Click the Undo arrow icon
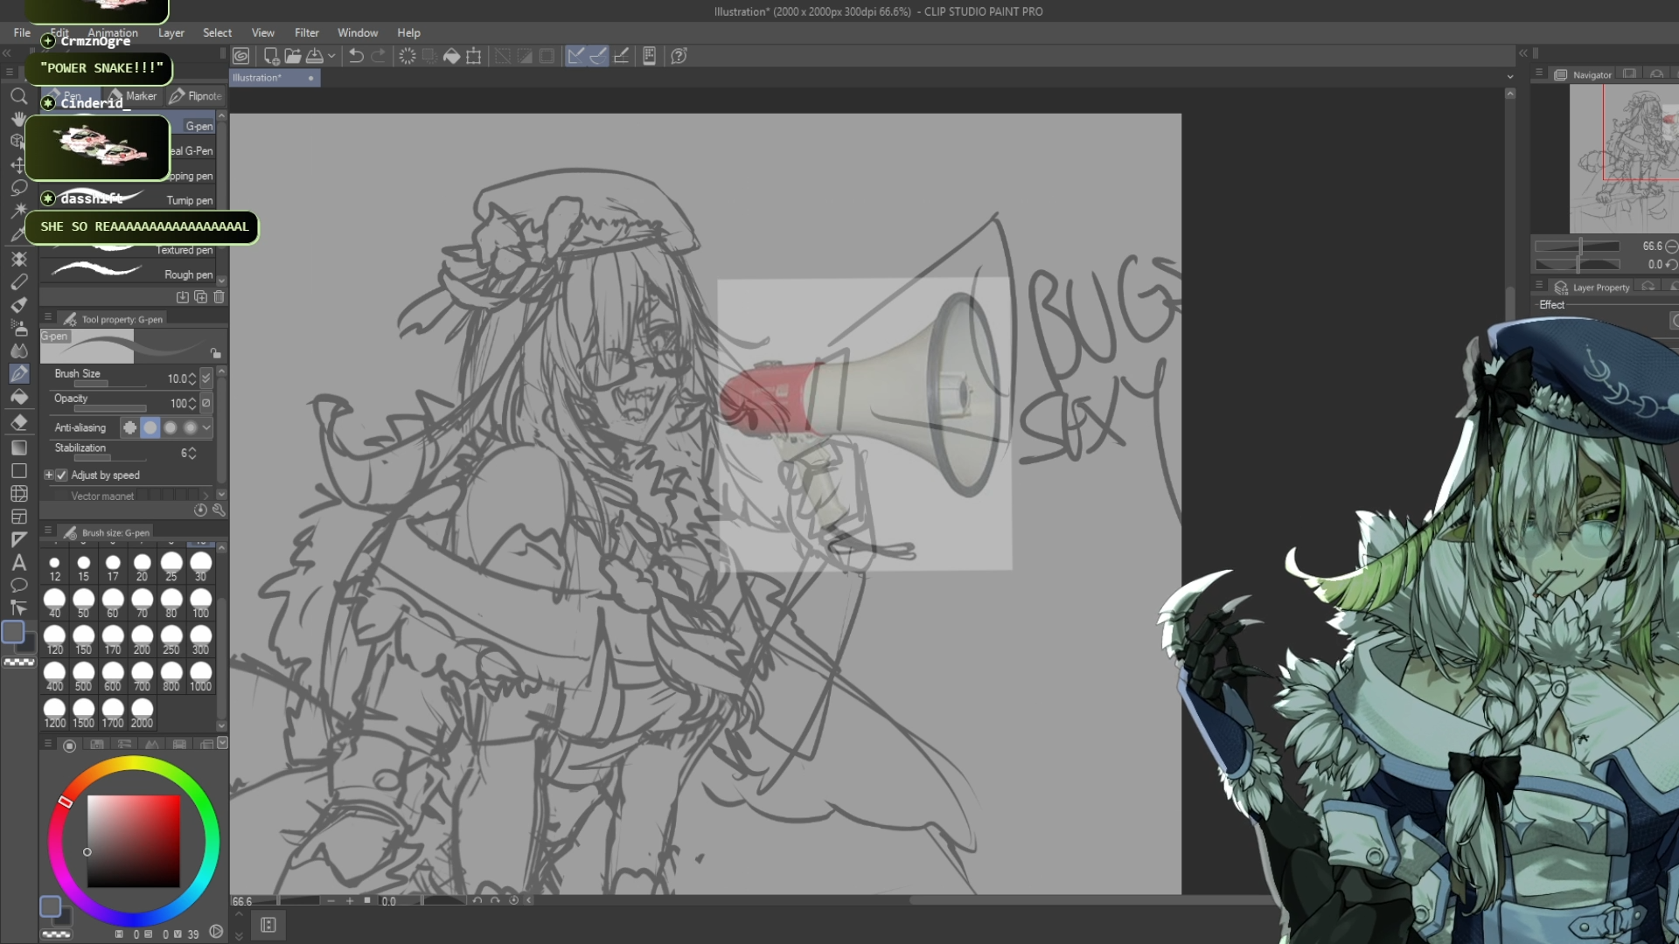Image resolution: width=1679 pixels, height=944 pixels. [356, 56]
